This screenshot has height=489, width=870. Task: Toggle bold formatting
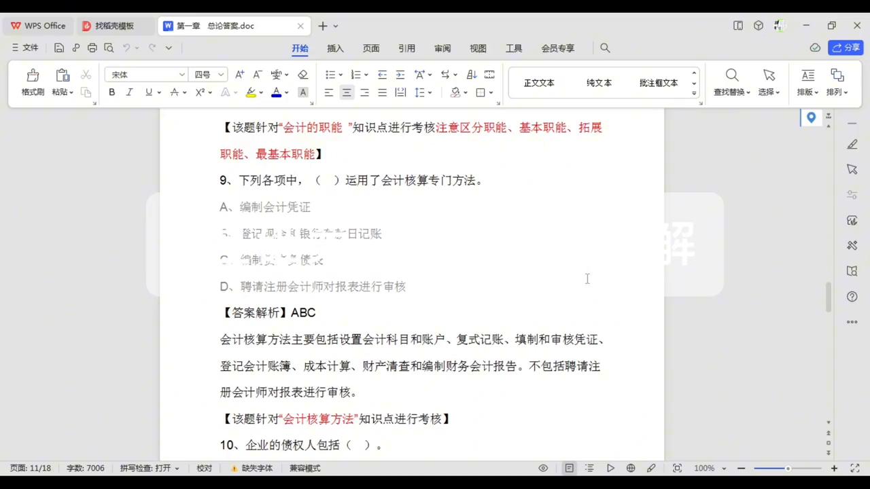point(111,92)
